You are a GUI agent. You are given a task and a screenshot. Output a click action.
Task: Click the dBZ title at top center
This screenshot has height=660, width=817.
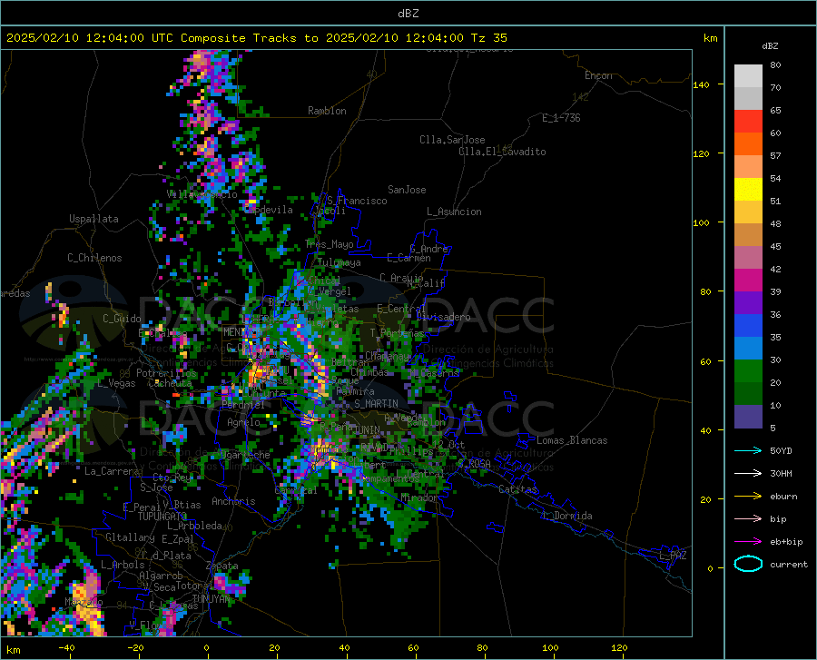pyautogui.click(x=408, y=14)
